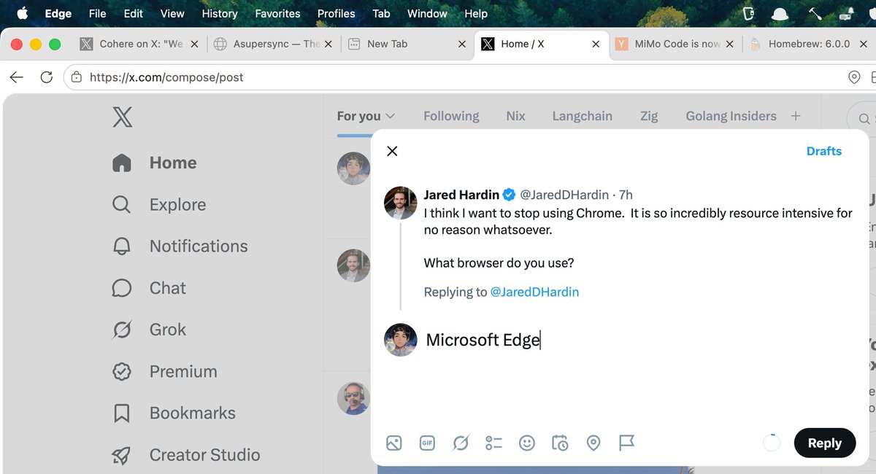
Task: Click the hammer icon in menu bar
Action: point(815,13)
